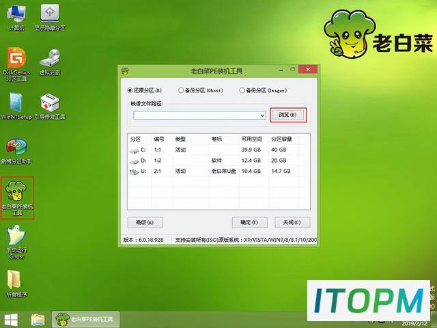This screenshot has height=328, width=437.
Task: Click the 高级 (A) button
Action: coord(145,222)
